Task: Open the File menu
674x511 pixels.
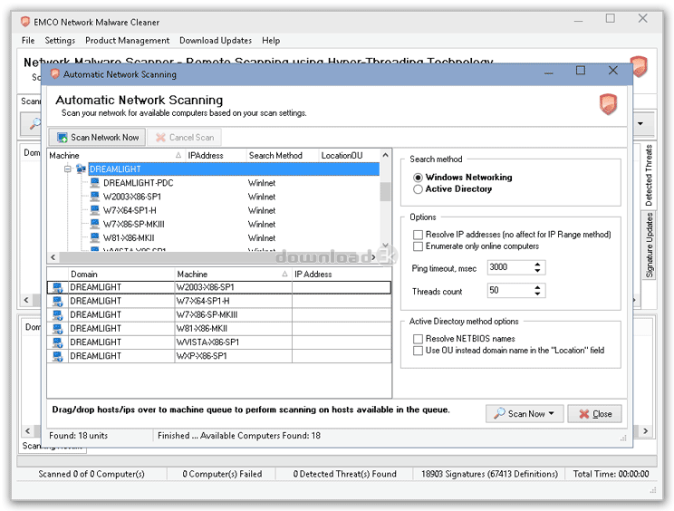Action: 28,41
